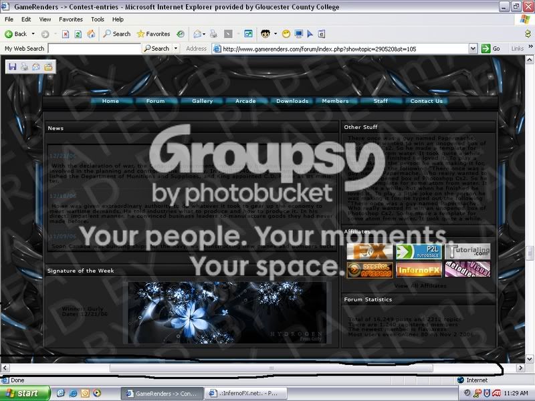Open the Tools menu
535x401 pixels.
[98, 19]
